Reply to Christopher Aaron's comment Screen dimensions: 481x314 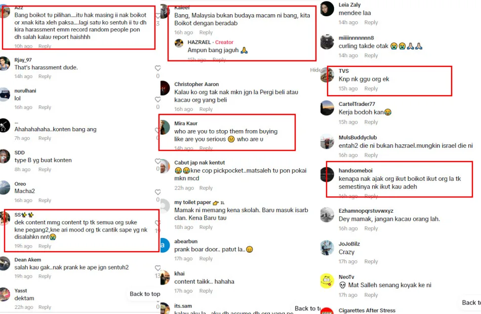coord(206,109)
